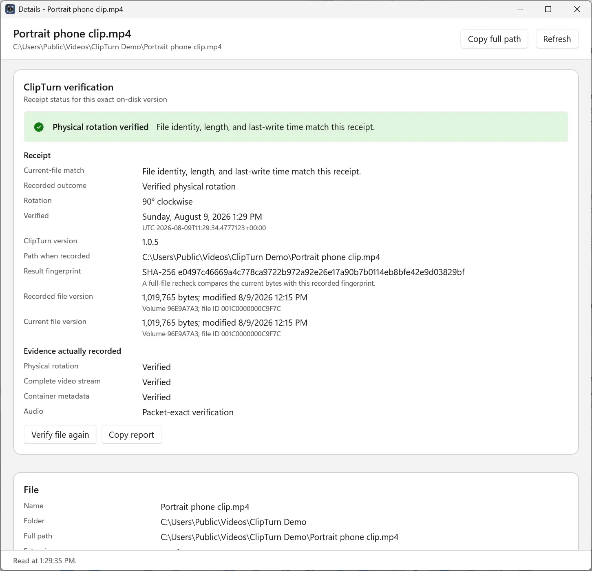Copy the file's full path
Image resolution: width=592 pixels, height=571 pixels.
point(494,39)
